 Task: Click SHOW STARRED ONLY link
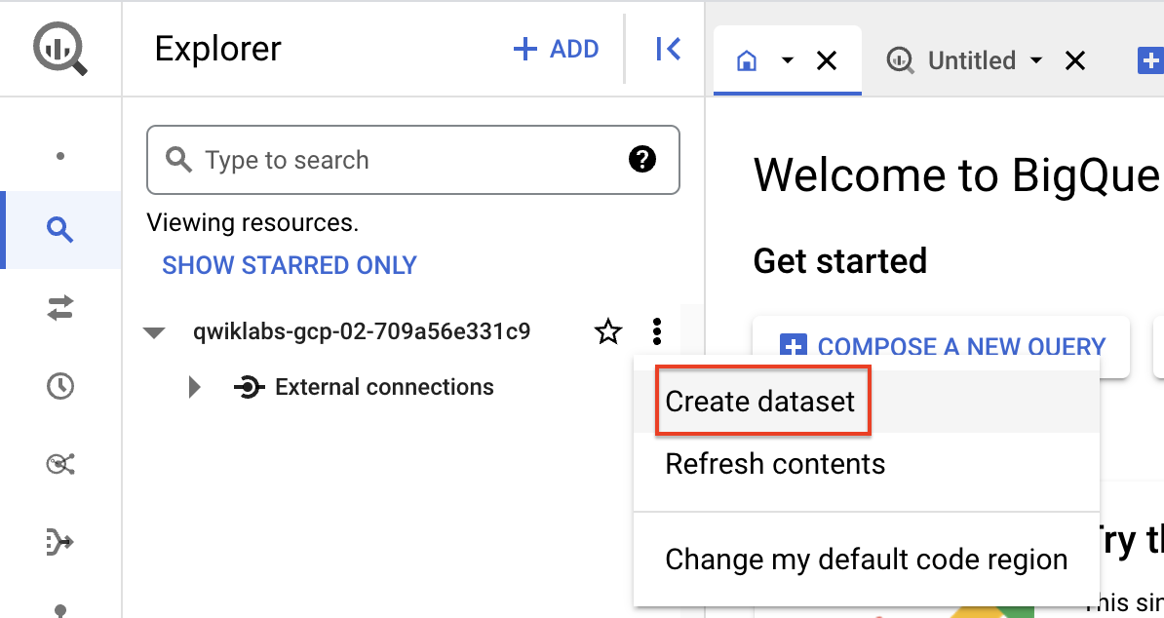click(x=290, y=265)
